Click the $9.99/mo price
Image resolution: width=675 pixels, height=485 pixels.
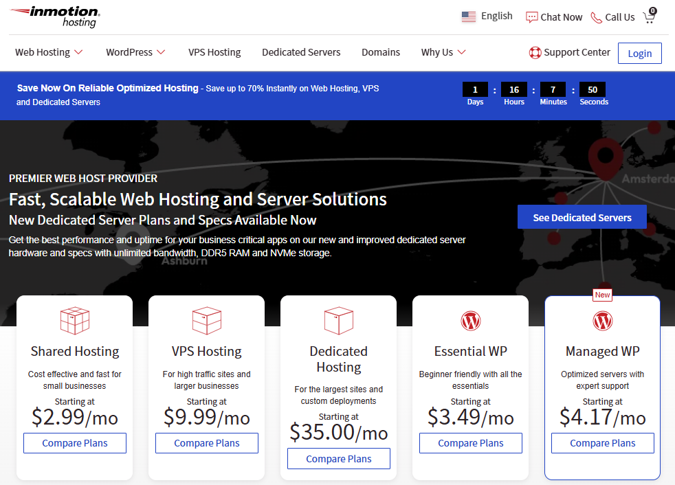[207, 418]
